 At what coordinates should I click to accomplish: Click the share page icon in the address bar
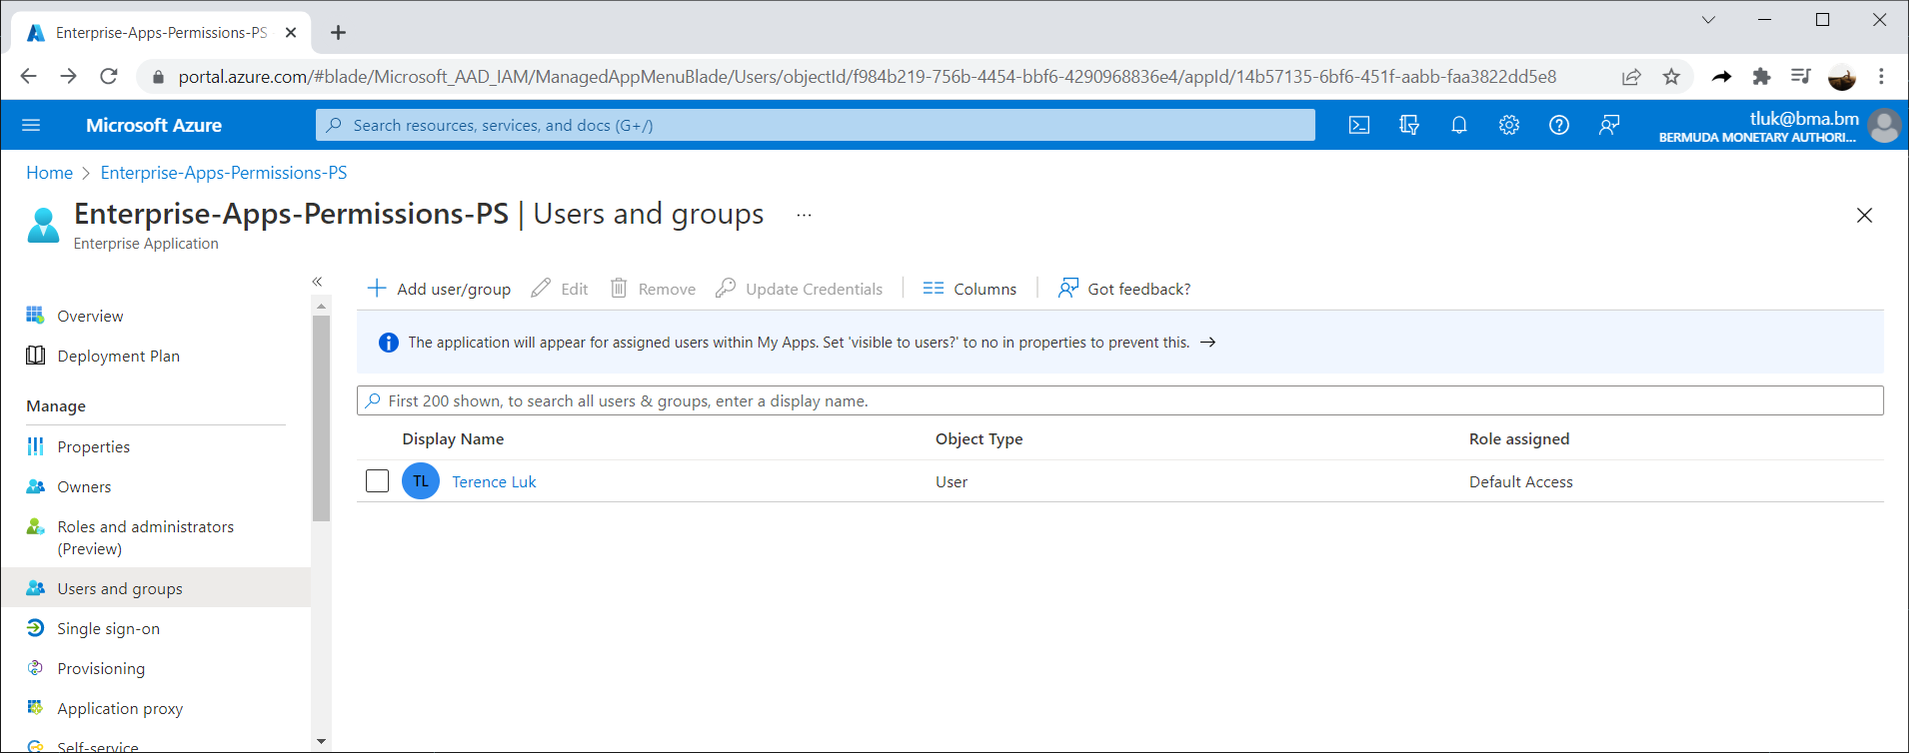click(x=1631, y=77)
